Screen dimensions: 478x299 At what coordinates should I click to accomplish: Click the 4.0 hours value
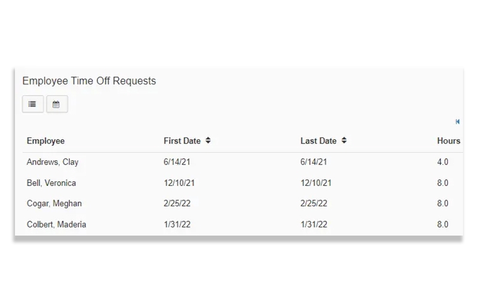click(x=443, y=162)
